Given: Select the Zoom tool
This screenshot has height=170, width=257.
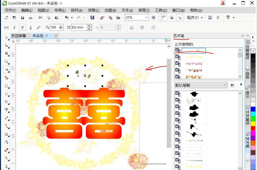Looking at the screenshot, I should pyautogui.click(x=6, y=62).
